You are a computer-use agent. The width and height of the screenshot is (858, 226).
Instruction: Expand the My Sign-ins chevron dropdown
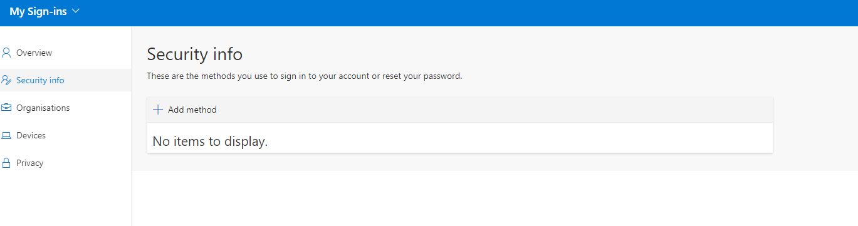pos(76,11)
